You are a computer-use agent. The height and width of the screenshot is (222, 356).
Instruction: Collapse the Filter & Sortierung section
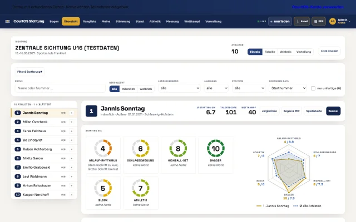click(x=29, y=72)
